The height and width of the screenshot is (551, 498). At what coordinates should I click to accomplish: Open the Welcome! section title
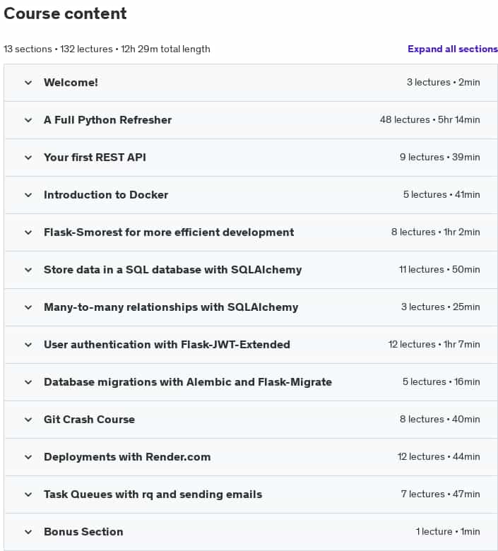71,83
